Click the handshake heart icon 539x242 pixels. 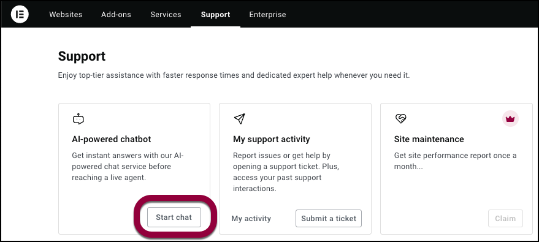(x=400, y=119)
